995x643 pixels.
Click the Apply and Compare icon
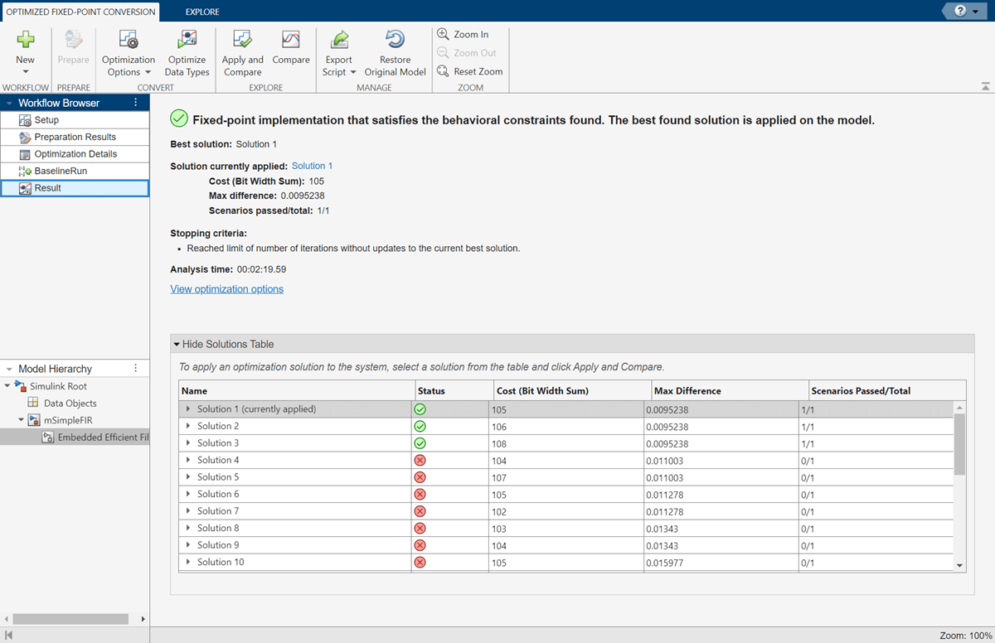click(x=242, y=40)
